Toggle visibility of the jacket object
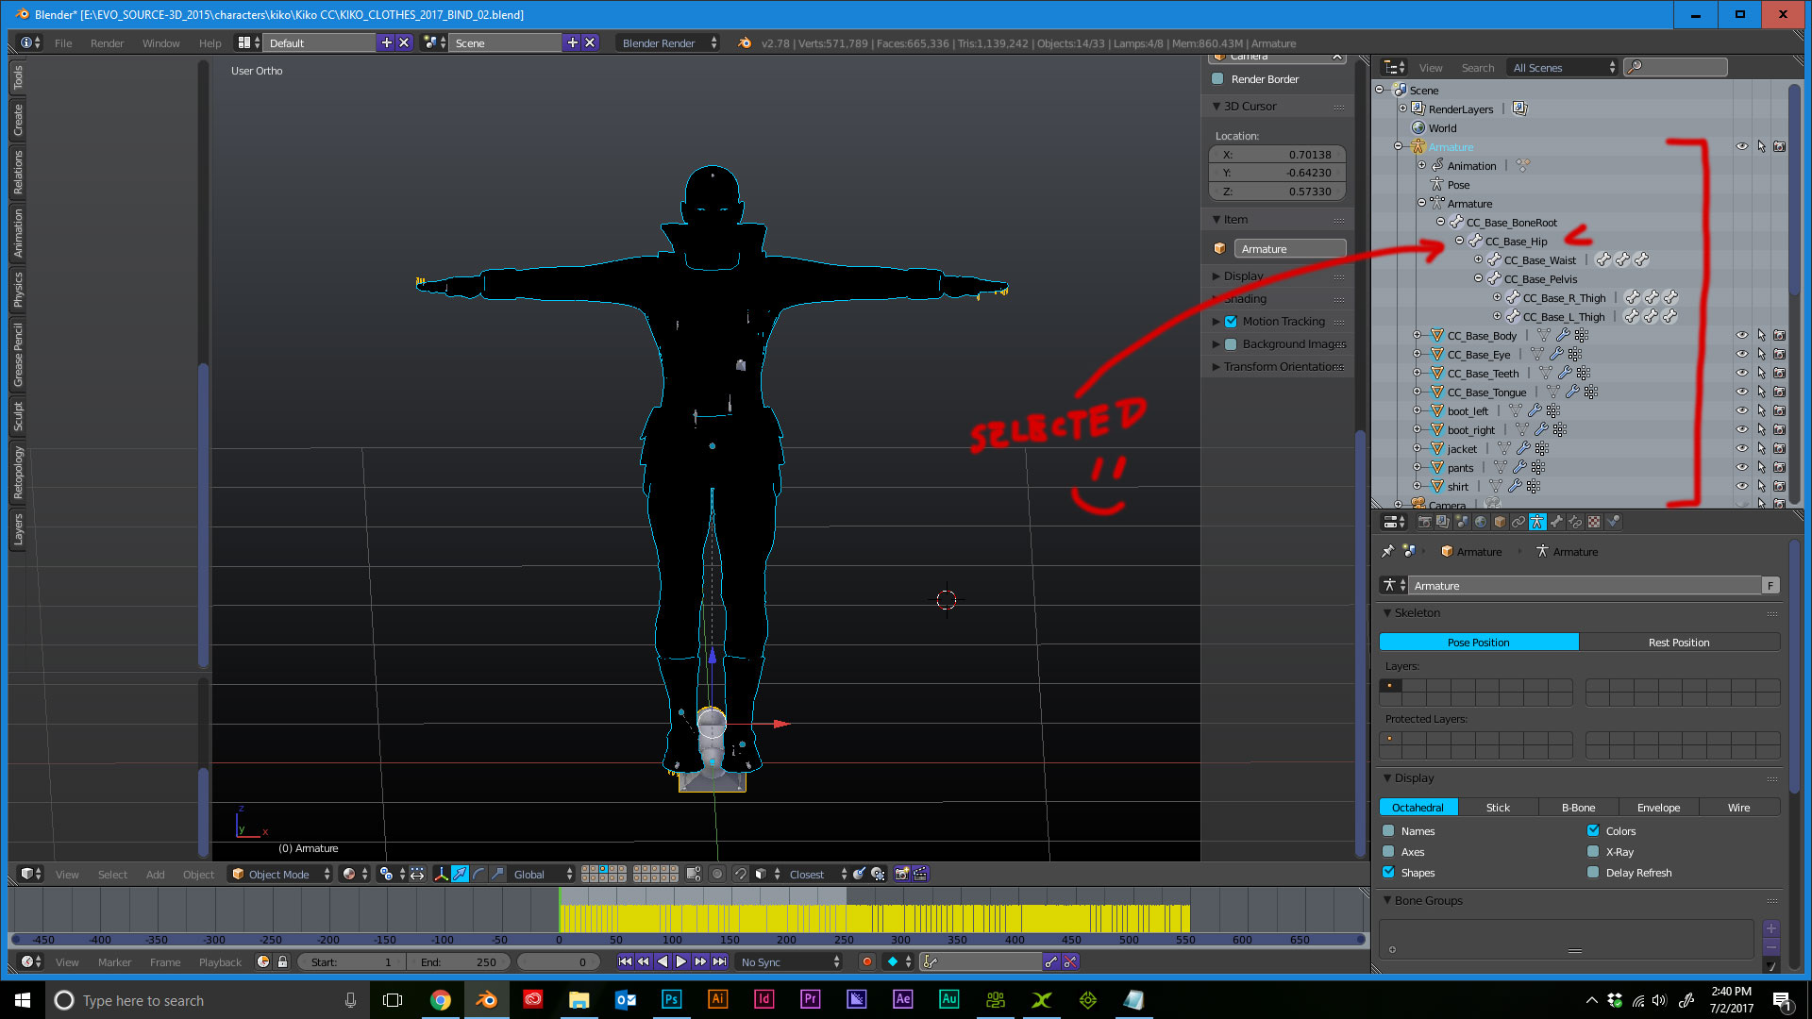The height and width of the screenshot is (1019, 1812). (1742, 448)
